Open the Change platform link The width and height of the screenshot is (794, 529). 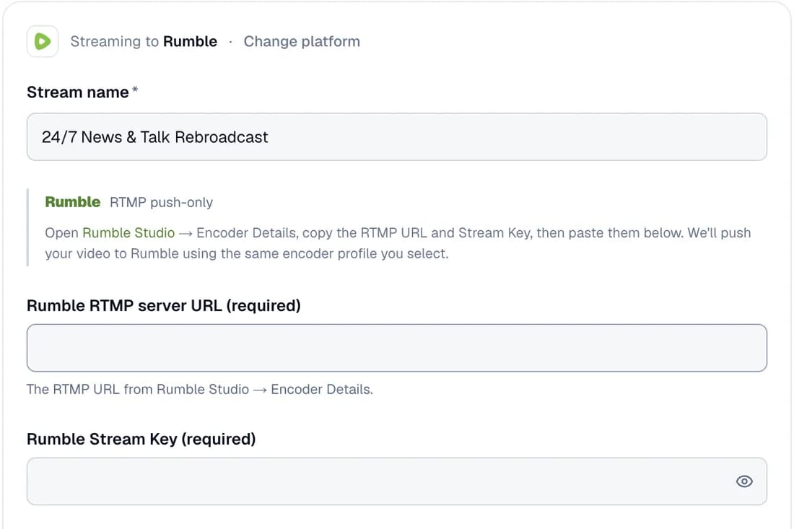[x=302, y=42]
